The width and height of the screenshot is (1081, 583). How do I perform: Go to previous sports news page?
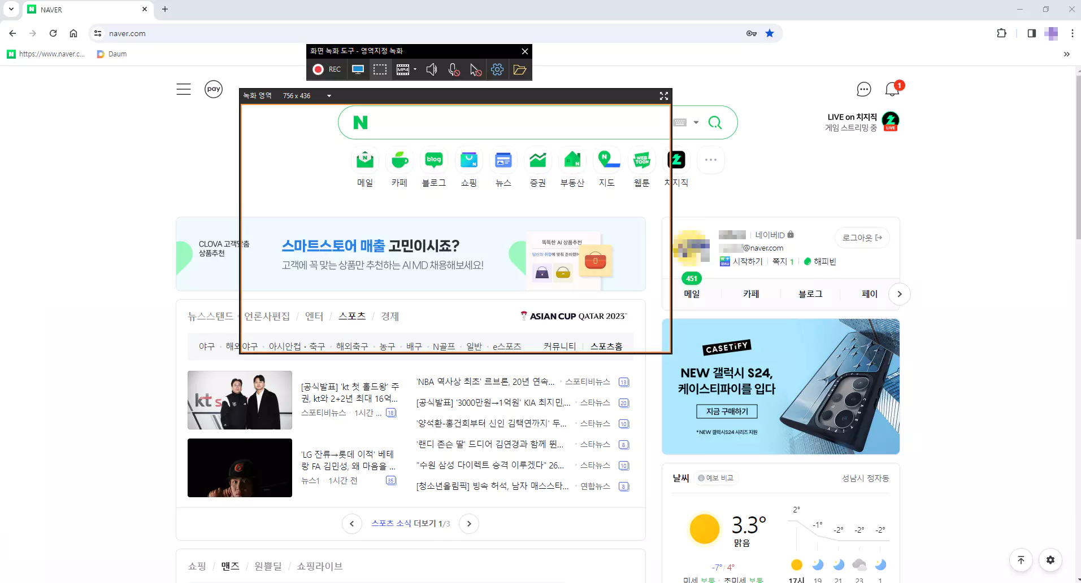(x=352, y=524)
